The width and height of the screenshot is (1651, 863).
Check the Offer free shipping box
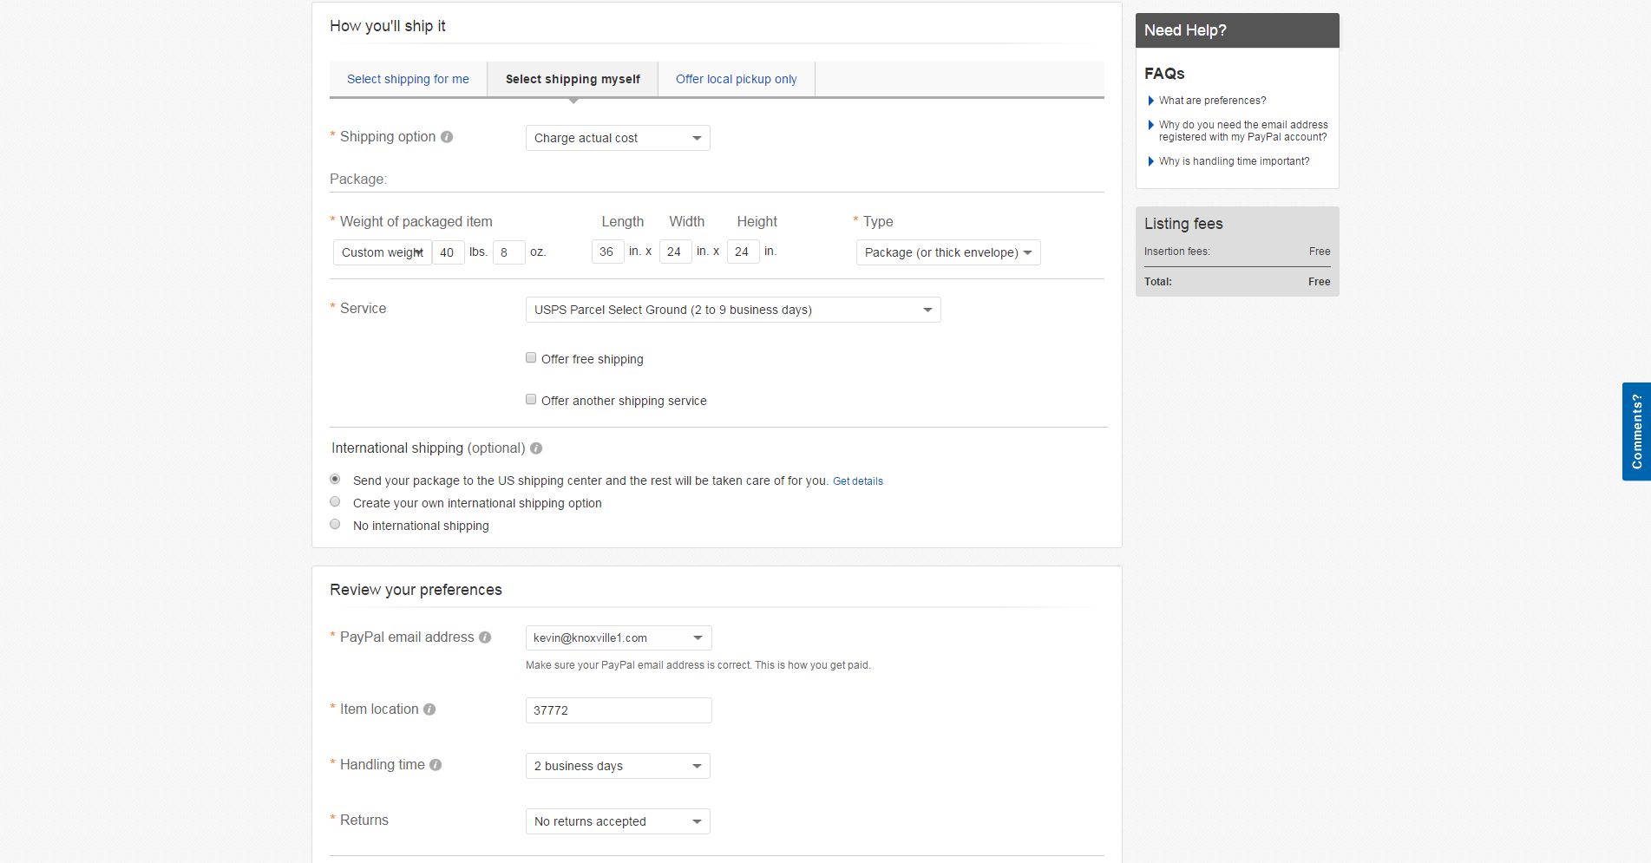pyautogui.click(x=531, y=358)
